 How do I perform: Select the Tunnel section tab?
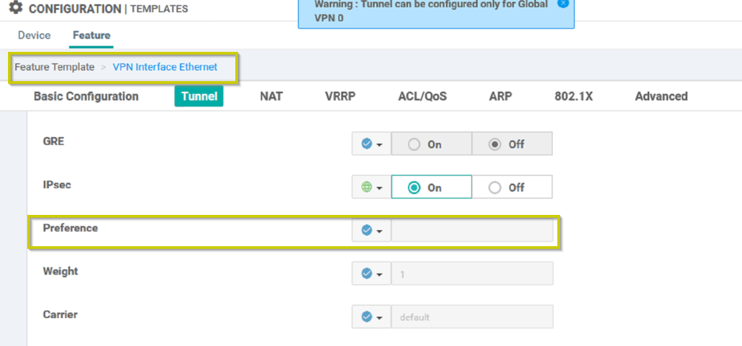click(x=199, y=96)
